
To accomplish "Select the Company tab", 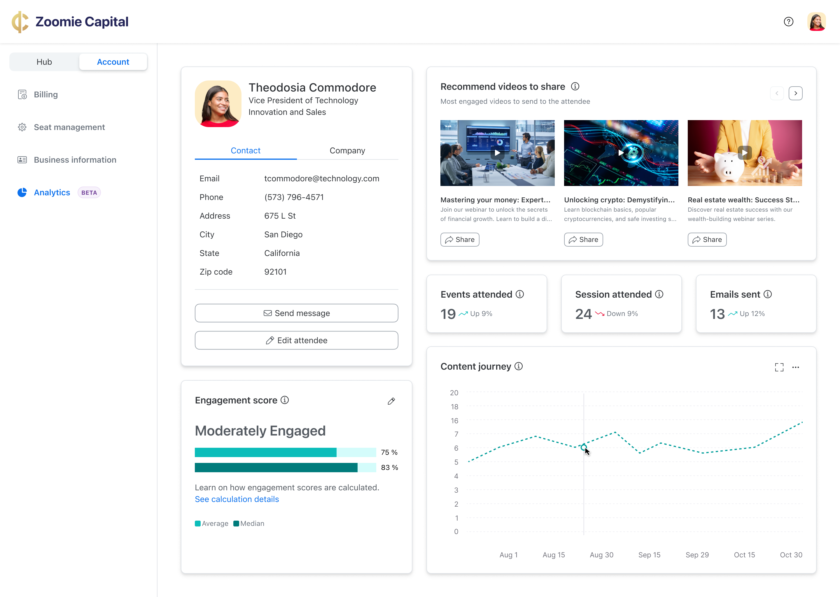I will pos(347,150).
